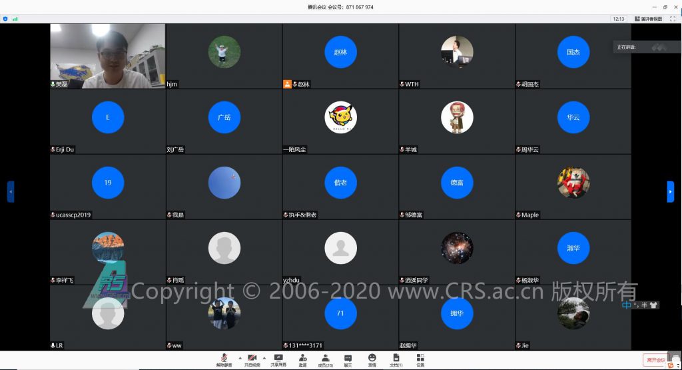Expand audio options arrow beside 解除静音

pyautogui.click(x=239, y=358)
